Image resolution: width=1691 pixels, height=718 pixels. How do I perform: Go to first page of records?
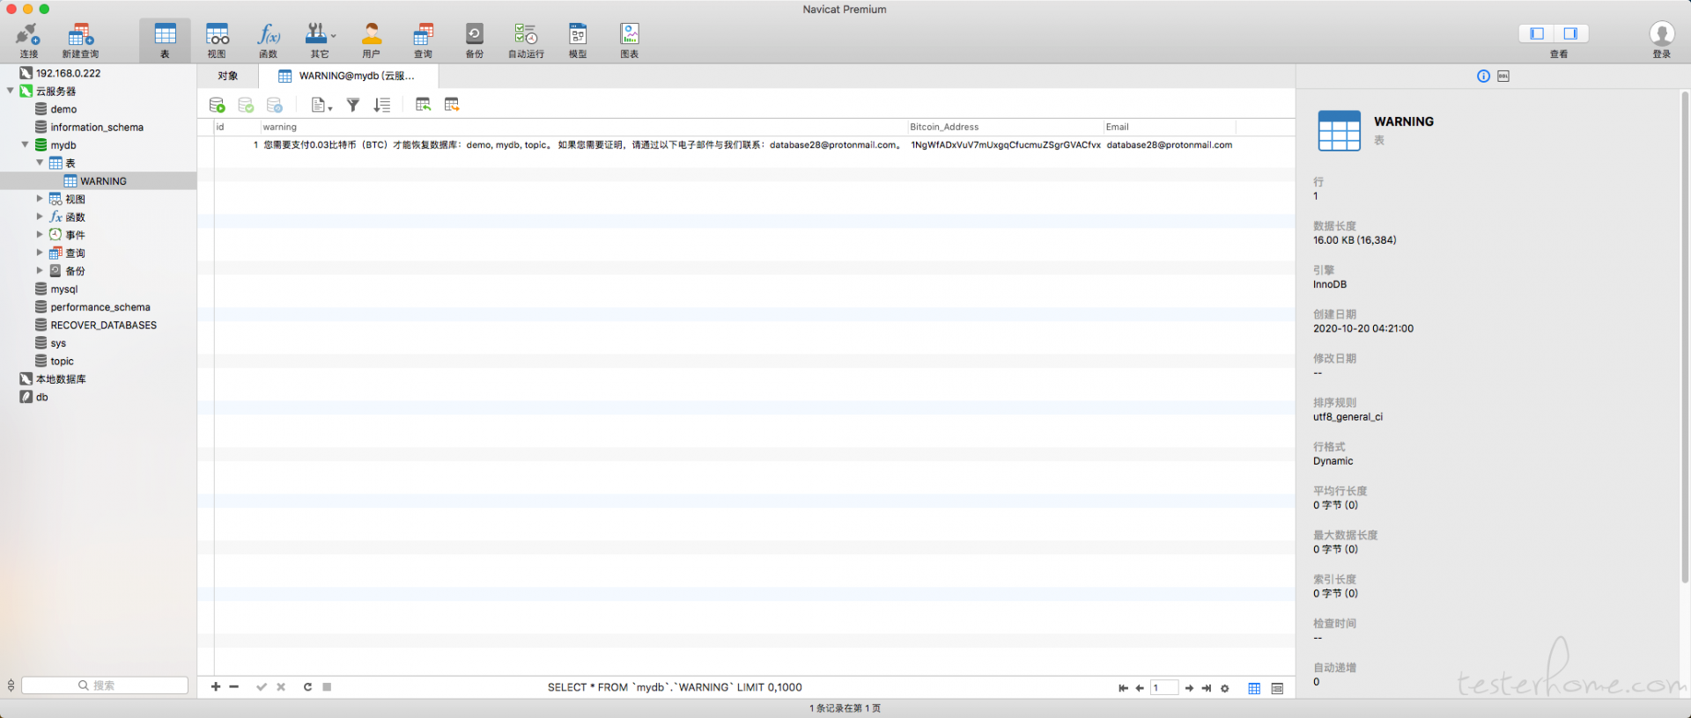[x=1123, y=688]
